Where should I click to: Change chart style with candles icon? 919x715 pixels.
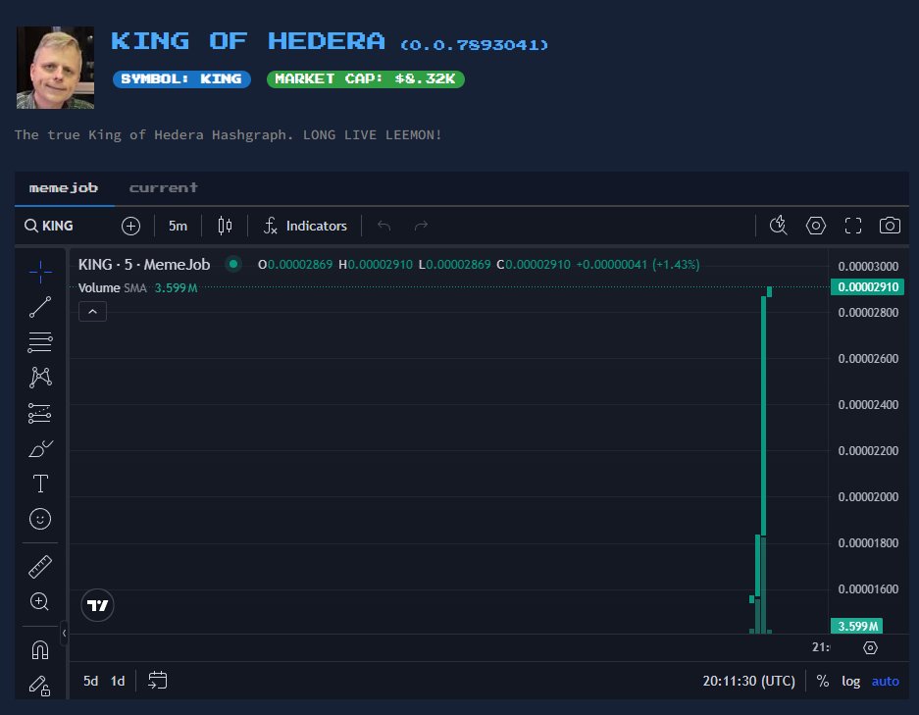point(224,226)
